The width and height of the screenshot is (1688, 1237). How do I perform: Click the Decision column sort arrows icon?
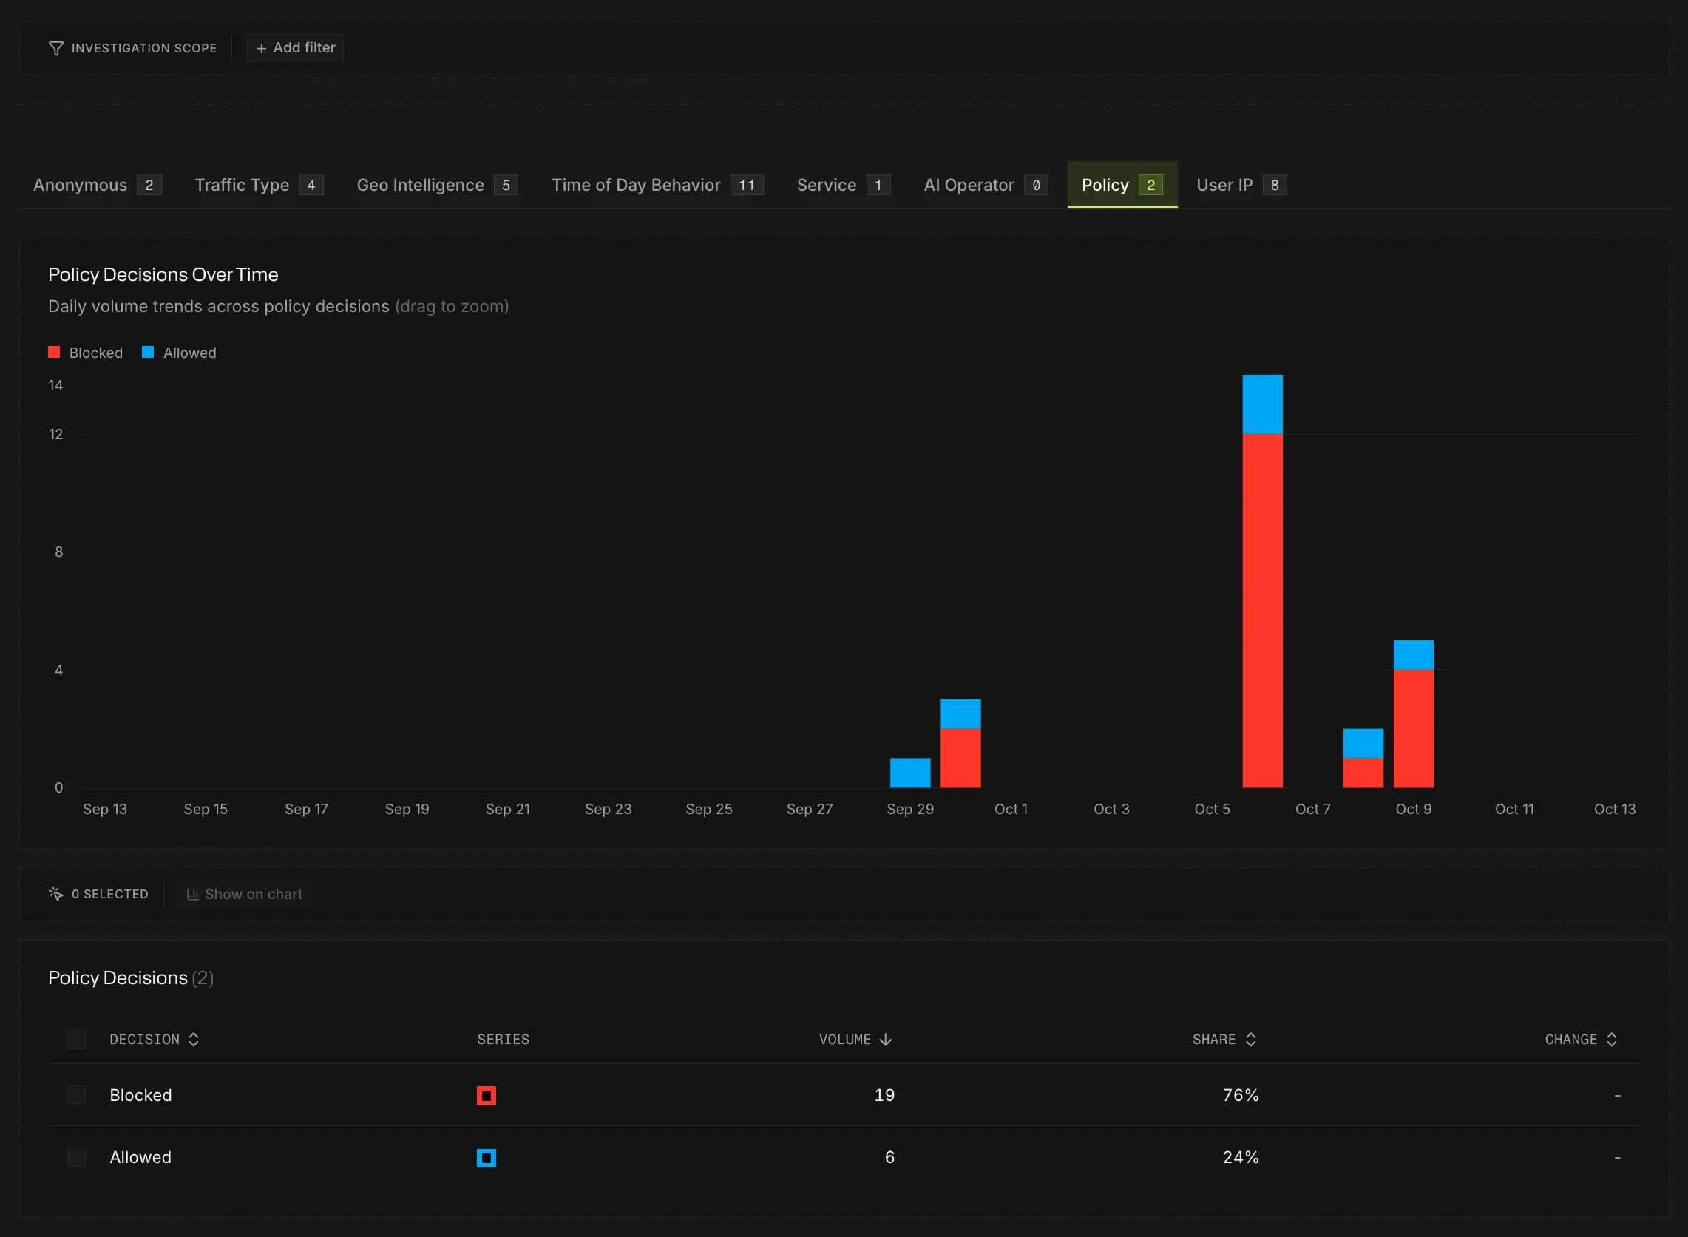point(194,1040)
